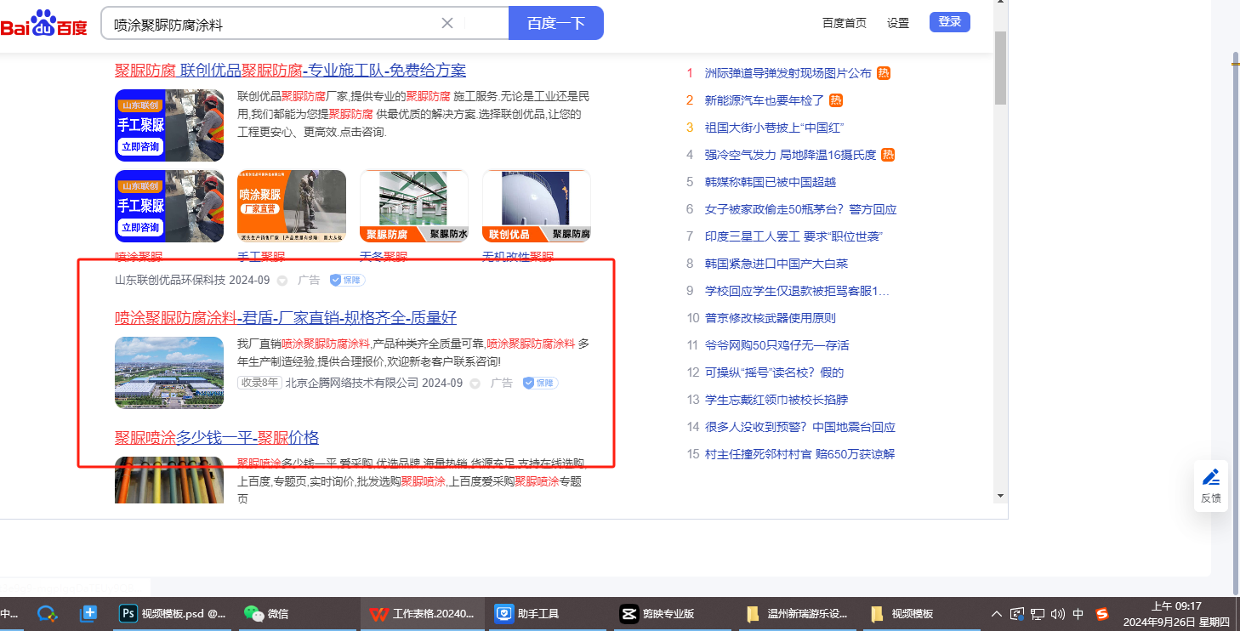This screenshot has width=1240, height=631.
Task: Open the factory aerial photo thumbnail
Action: tap(169, 372)
